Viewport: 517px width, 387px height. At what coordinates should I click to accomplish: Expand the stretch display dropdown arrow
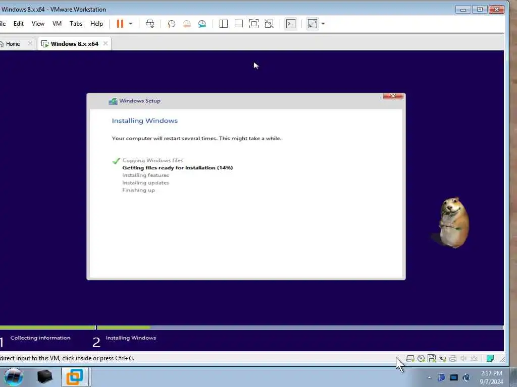pos(323,24)
